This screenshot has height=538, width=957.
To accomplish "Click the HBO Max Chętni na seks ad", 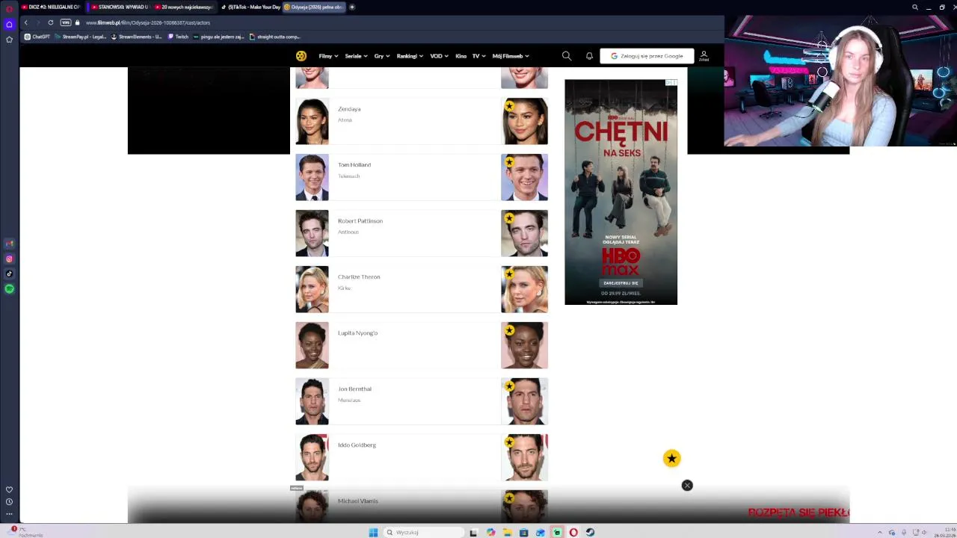I will coord(621,192).
